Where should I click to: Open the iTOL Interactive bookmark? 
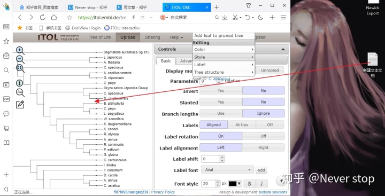point(122,28)
